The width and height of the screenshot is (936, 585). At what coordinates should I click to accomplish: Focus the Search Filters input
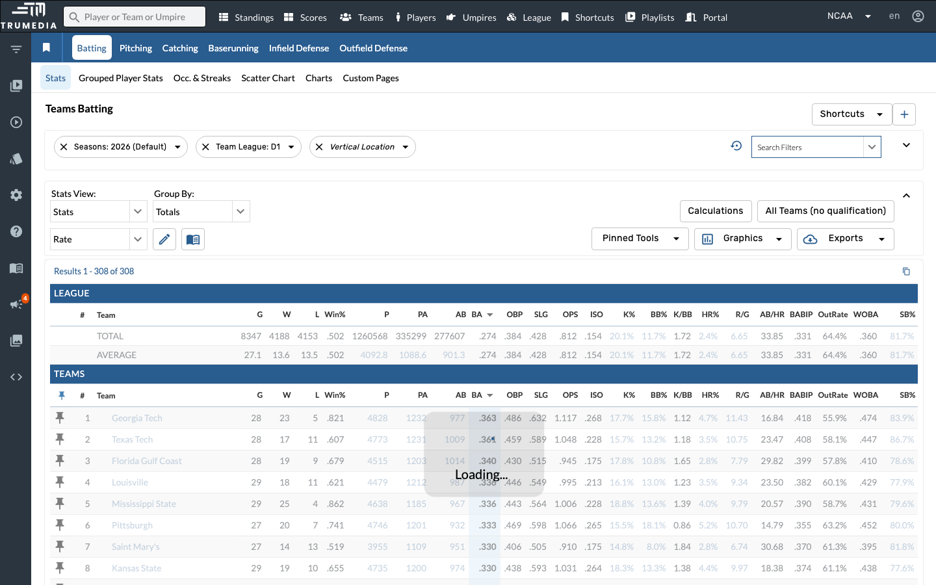coord(807,147)
